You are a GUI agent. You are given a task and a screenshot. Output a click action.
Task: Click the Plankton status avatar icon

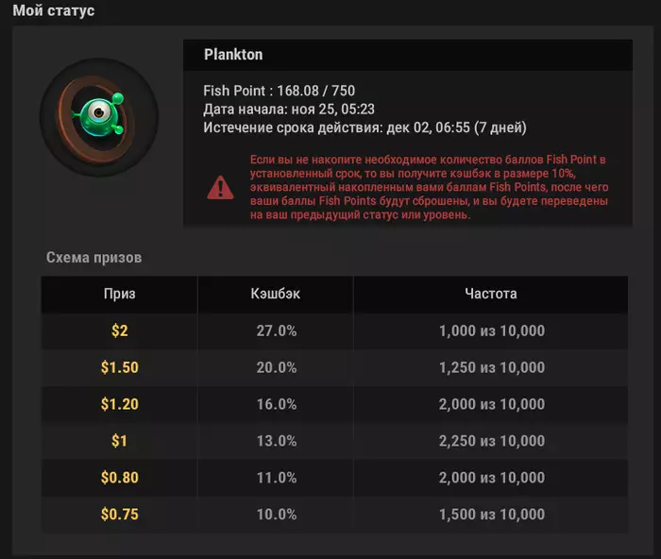(99, 116)
